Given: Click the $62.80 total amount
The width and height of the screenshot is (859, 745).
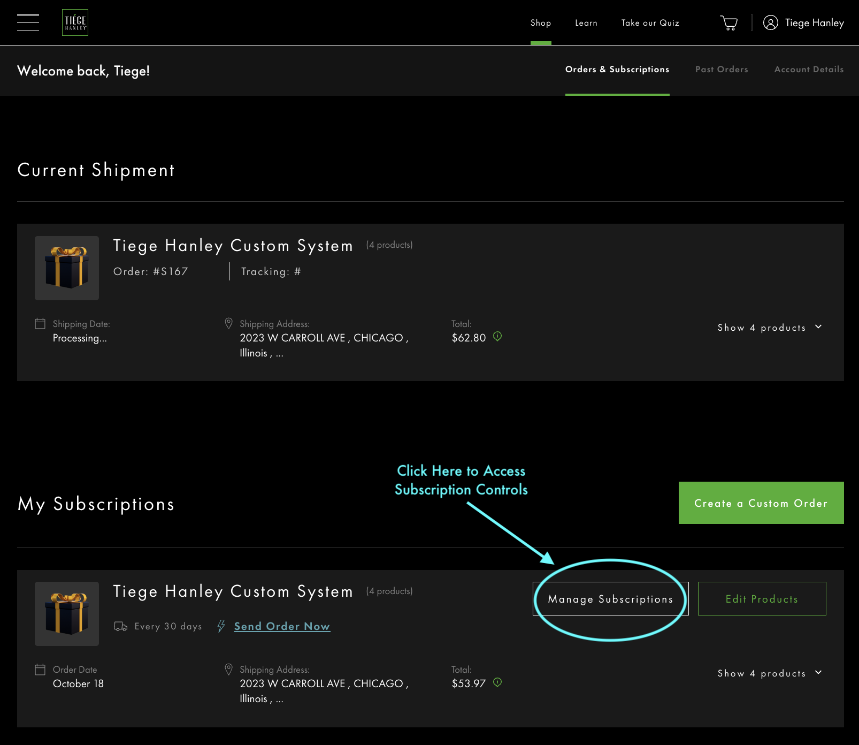Looking at the screenshot, I should click(x=469, y=338).
